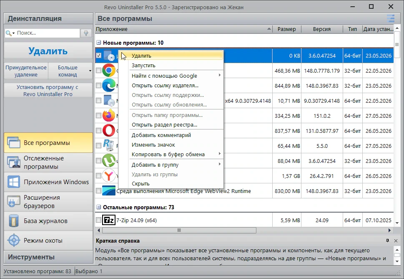
Task: Click the Microsoft Edge icon in the program list
Action: (109, 86)
